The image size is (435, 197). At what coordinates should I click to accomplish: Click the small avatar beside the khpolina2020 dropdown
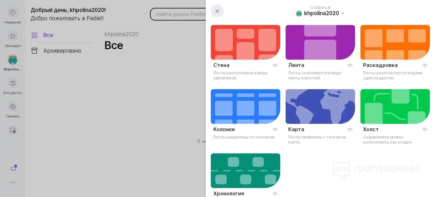299,13
